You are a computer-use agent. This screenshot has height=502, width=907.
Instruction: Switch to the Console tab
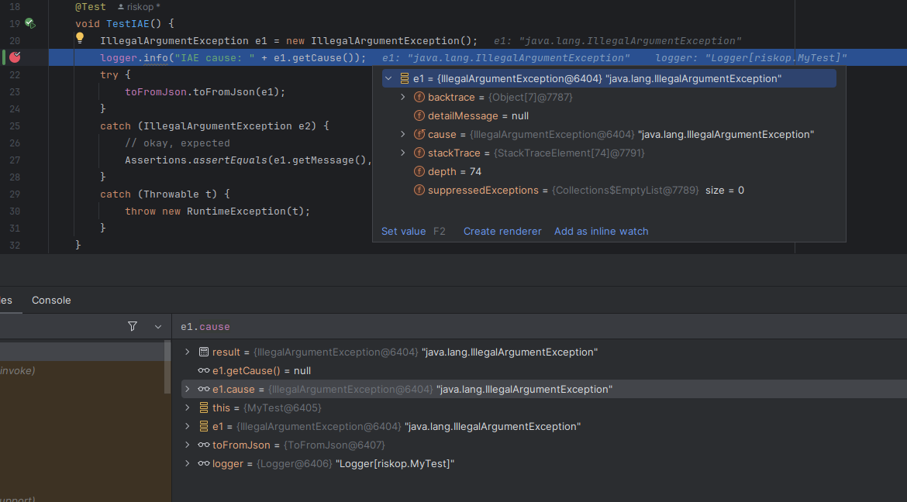click(x=51, y=300)
